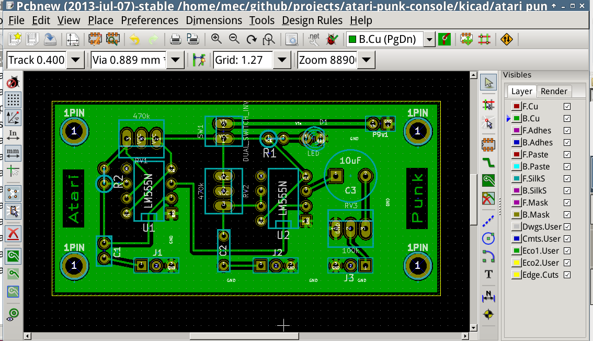Redraw the view with the refresh icon
Viewport: 593px width, 341px height.
point(252,39)
